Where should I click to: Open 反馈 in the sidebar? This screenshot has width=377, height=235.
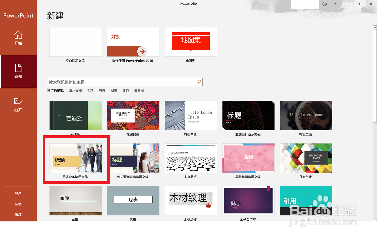point(18,204)
